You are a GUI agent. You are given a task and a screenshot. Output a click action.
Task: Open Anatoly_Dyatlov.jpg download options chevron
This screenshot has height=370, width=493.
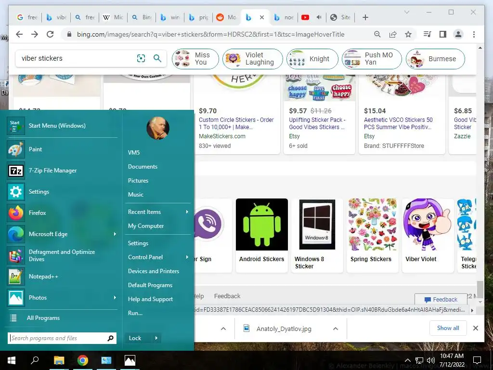[x=336, y=329]
